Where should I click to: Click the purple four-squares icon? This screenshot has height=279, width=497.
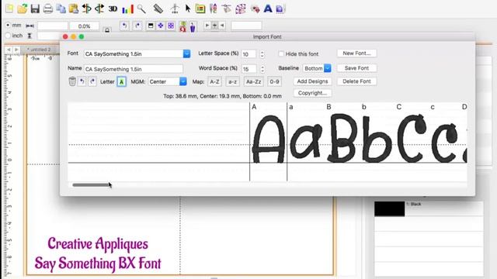pos(171,26)
